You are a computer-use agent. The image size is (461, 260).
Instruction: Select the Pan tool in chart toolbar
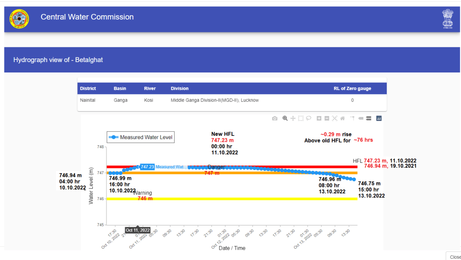coord(293,118)
